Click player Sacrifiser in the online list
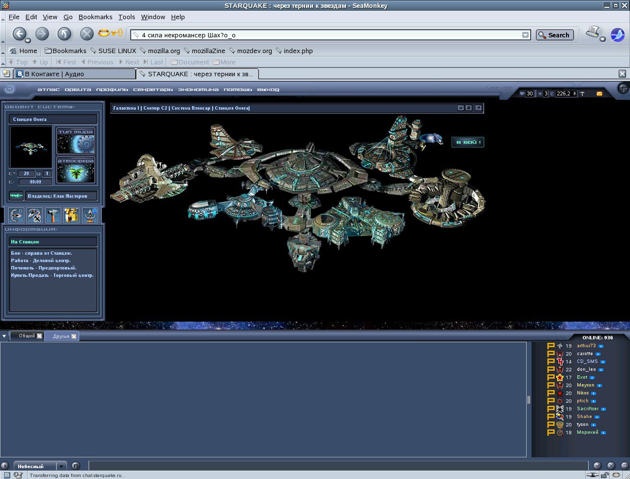Screen dimensions: 630x479 tap(588, 409)
